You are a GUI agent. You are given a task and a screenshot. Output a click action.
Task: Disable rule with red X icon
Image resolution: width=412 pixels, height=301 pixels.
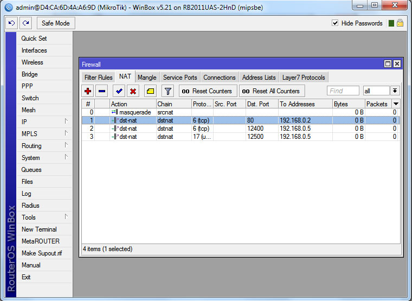click(132, 91)
